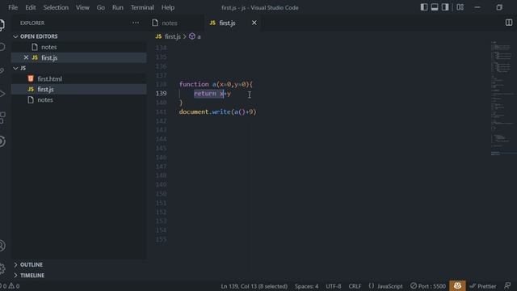517x291 pixels.
Task: Click the Prettier status bar item
Action: tap(483, 286)
